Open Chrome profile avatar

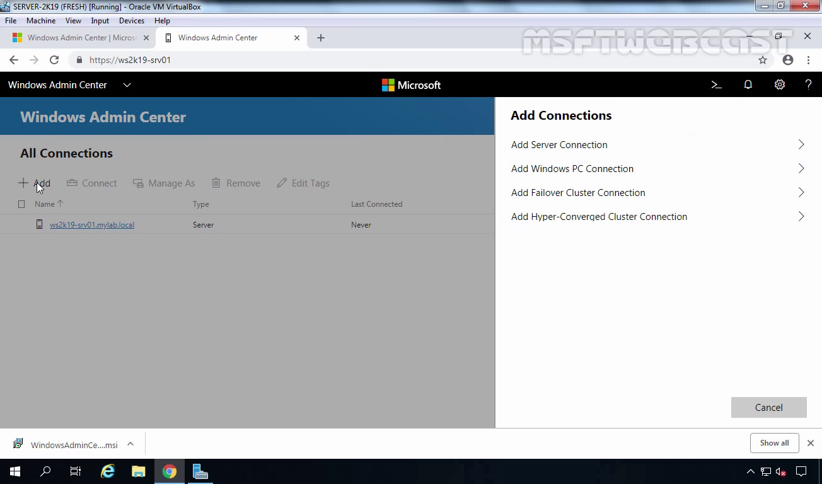click(x=788, y=60)
